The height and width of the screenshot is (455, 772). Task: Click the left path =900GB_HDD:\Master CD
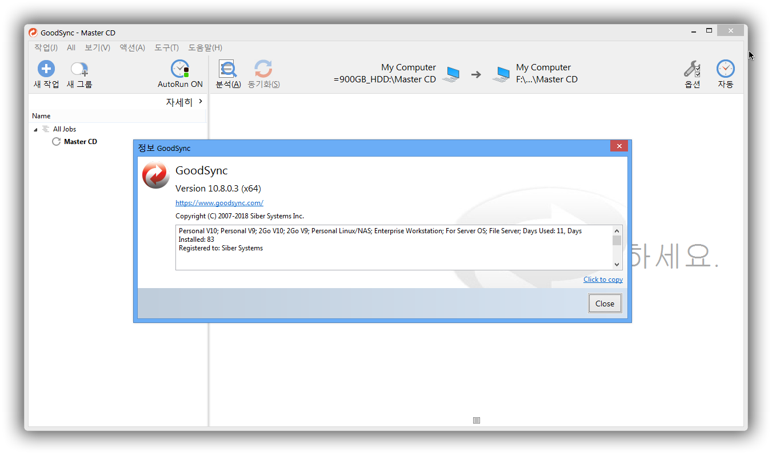[x=385, y=79]
